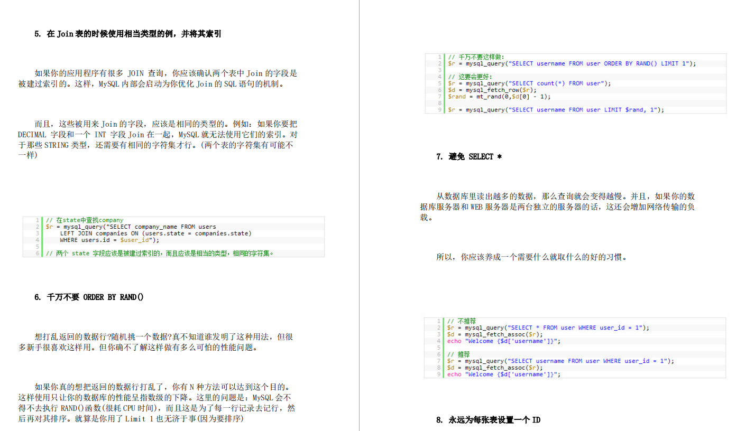Click code line "WHERE users.id = $user_id"
Viewport: 736px width, 431px height.
click(109, 240)
